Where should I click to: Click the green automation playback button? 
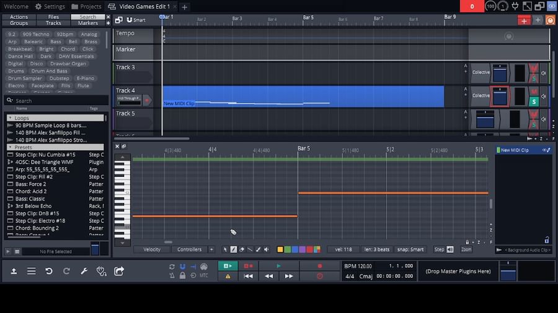point(228,266)
